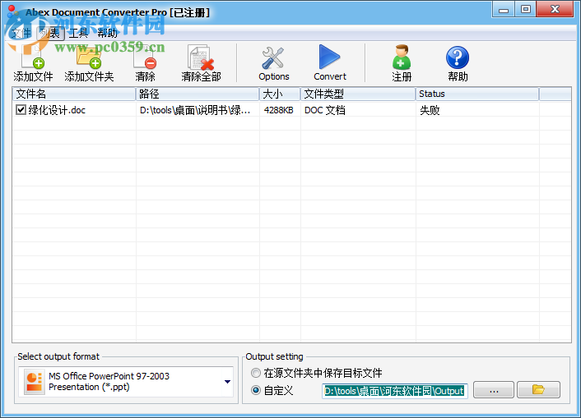Start conversion with the Convert play icon
581x418 pixels.
329,57
